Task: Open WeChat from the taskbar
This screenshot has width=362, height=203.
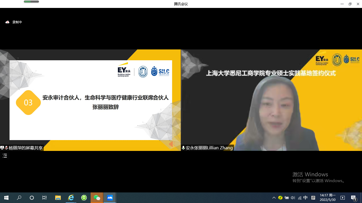Action: [97, 198]
